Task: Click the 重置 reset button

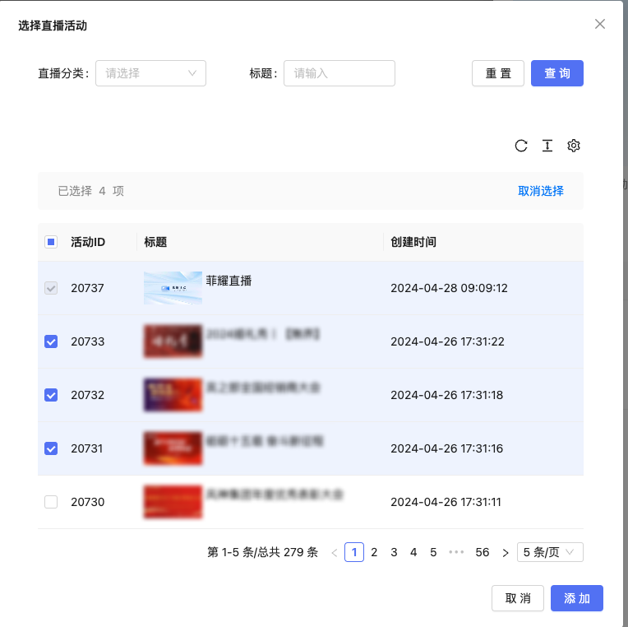Action: 498,73
